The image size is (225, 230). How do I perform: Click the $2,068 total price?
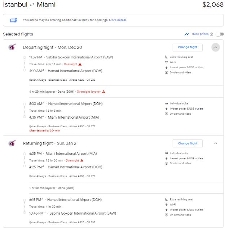tap(213, 5)
